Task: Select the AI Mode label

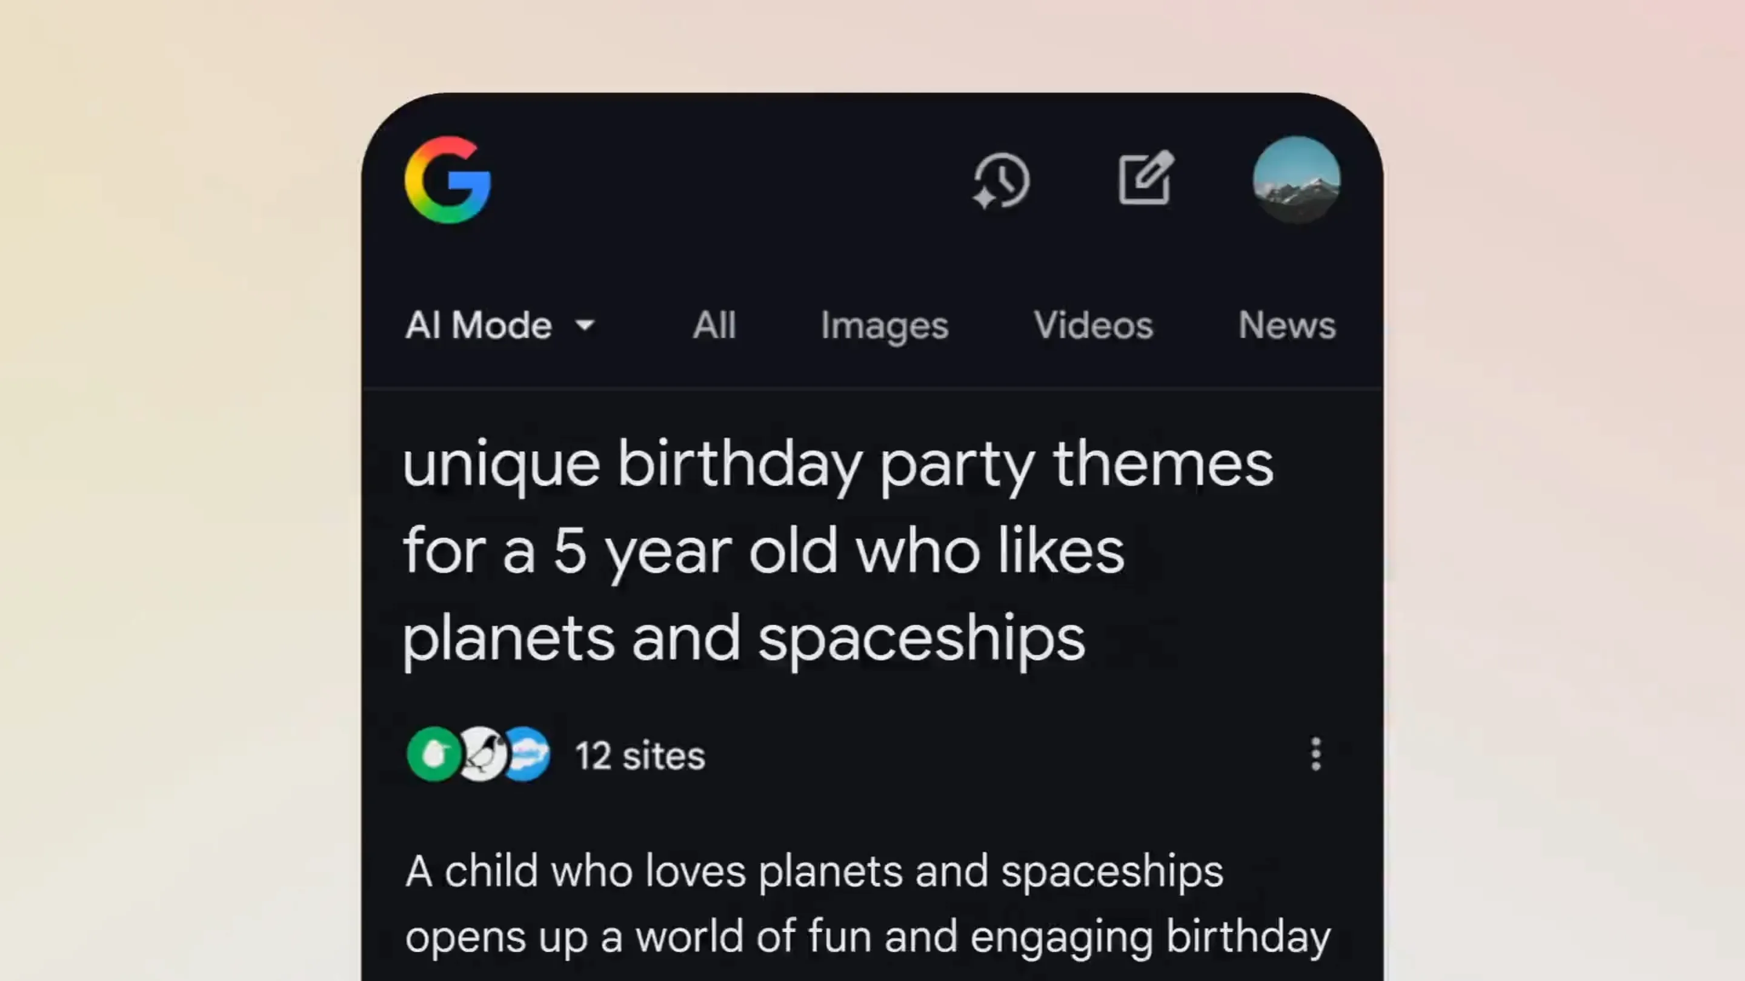Action: 478,326
